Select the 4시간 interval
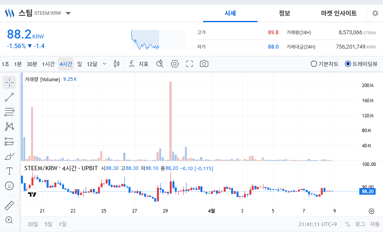 click(x=66, y=64)
